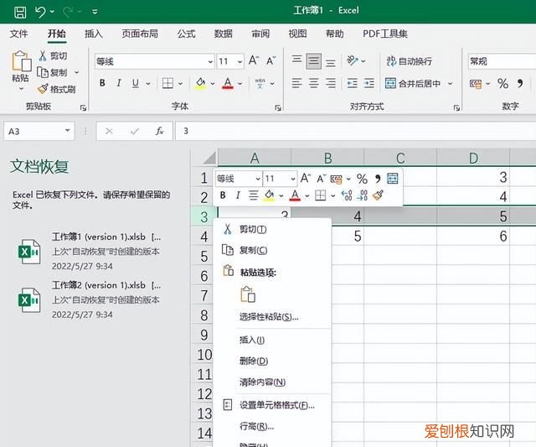The width and height of the screenshot is (536, 447).
Task: Toggle bottom align in ribbon
Action: click(330, 62)
